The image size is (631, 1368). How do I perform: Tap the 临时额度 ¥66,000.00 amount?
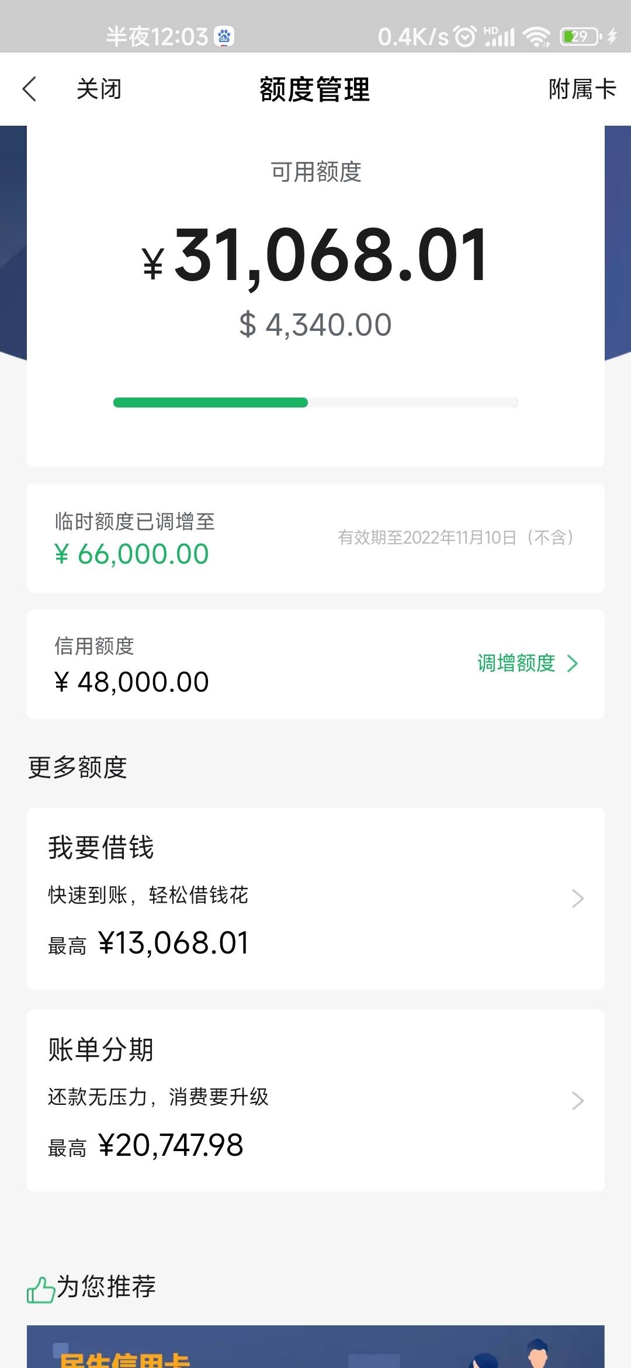[131, 554]
